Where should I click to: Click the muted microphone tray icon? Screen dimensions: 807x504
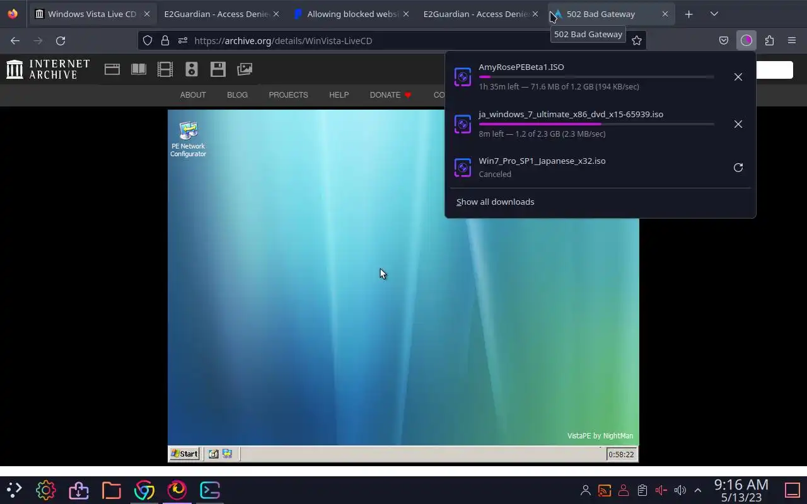pos(661,490)
